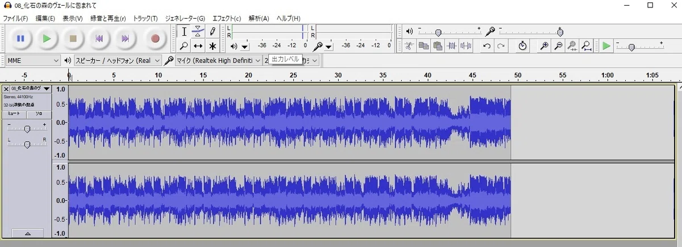Open the recording channels dropdown
Viewport: 682px width, 247px height.
coord(292,60)
